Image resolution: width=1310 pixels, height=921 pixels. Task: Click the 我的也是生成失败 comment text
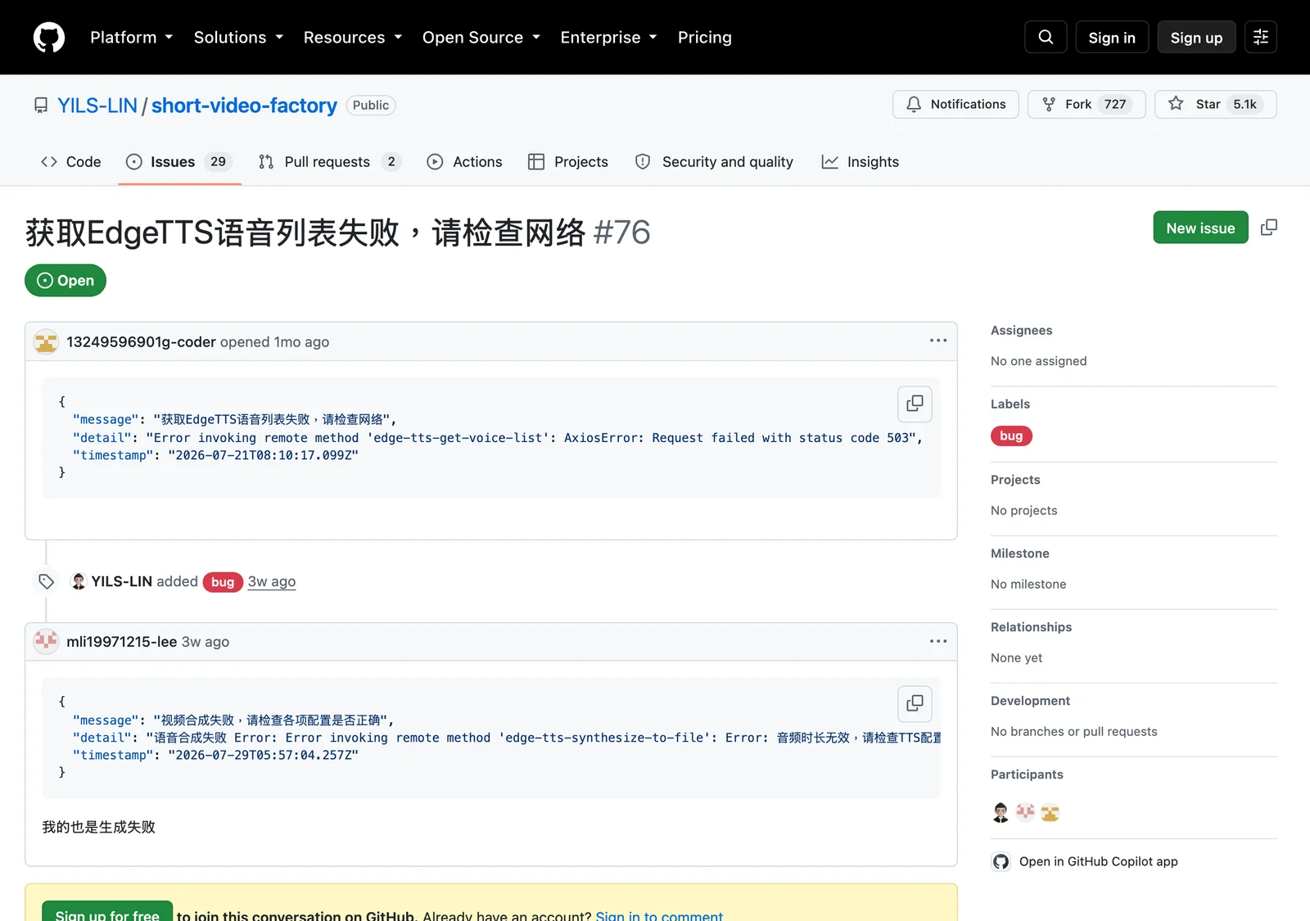[98, 827]
